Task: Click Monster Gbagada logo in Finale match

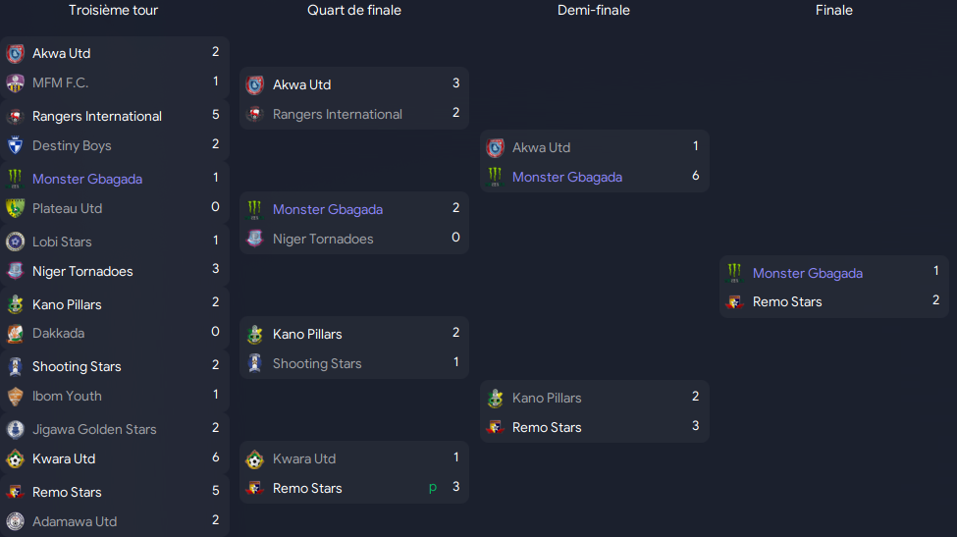Action: (x=735, y=273)
